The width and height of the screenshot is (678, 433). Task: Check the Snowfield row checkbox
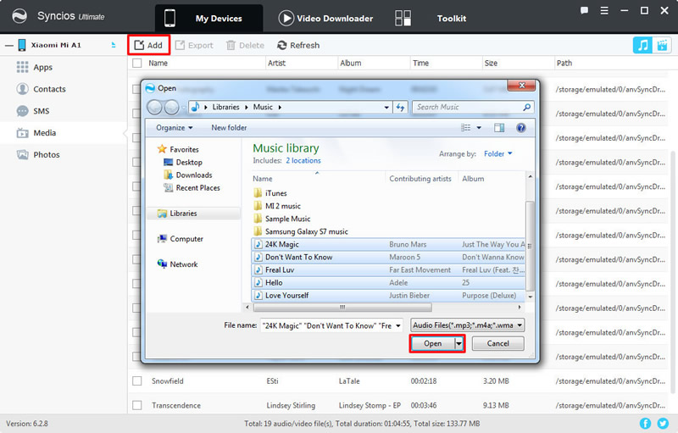click(137, 380)
